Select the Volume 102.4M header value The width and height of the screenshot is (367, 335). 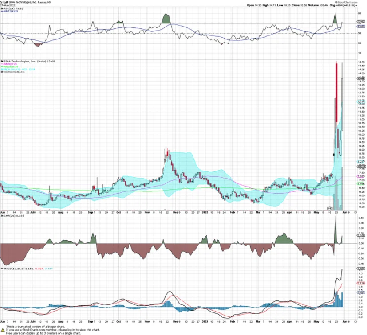[x=318, y=5]
